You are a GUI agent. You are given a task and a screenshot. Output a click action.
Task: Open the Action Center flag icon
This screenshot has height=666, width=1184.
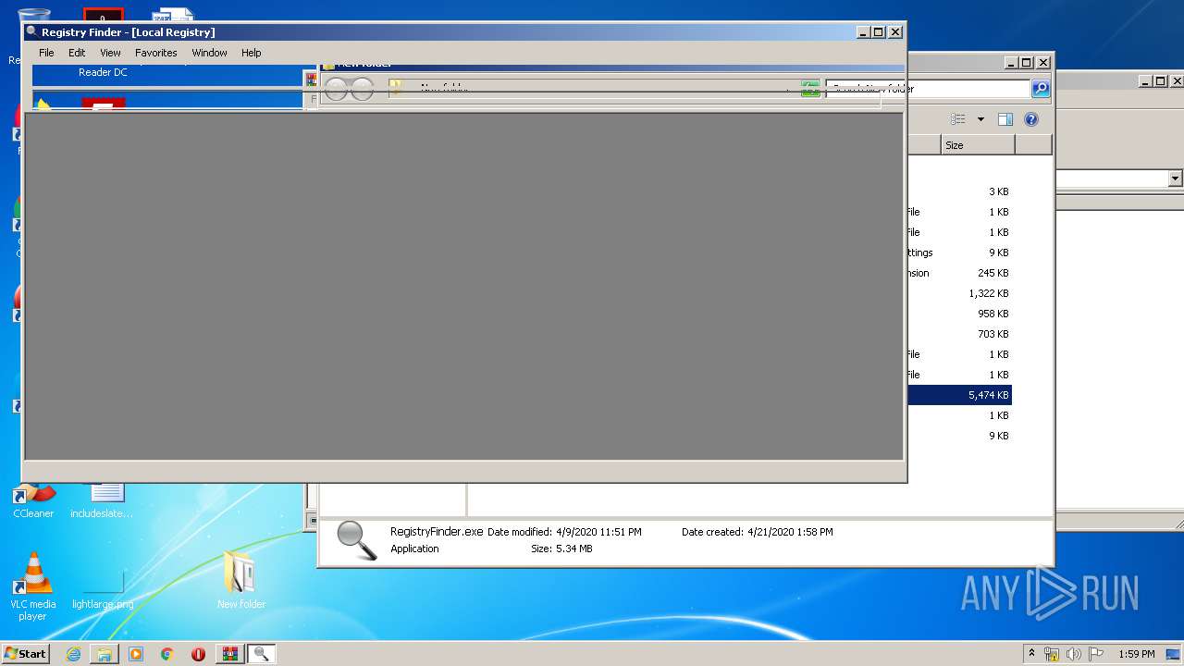click(1096, 654)
